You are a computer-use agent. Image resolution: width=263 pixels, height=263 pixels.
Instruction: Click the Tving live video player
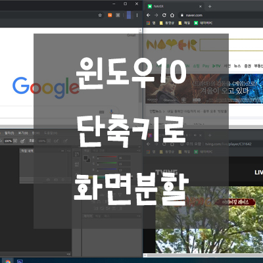point(209,220)
